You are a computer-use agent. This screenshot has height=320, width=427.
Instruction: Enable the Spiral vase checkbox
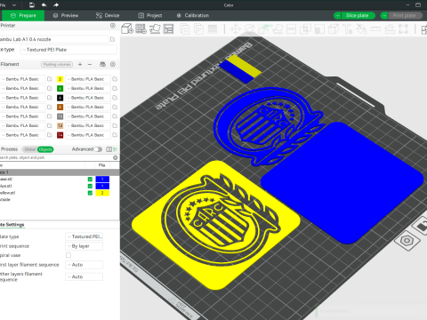[68, 255]
